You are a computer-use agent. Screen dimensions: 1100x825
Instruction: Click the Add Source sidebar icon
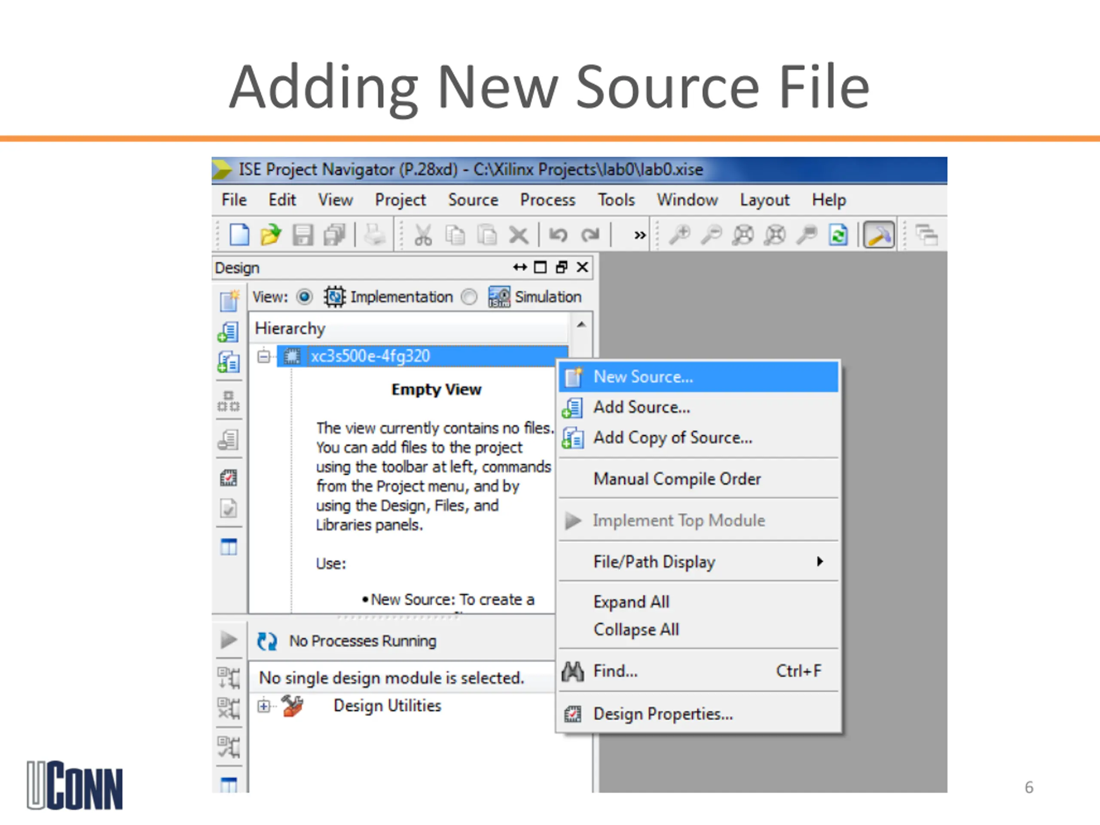click(228, 332)
